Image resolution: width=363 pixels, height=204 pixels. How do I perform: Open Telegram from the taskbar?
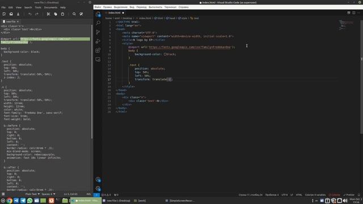[x=23, y=201]
